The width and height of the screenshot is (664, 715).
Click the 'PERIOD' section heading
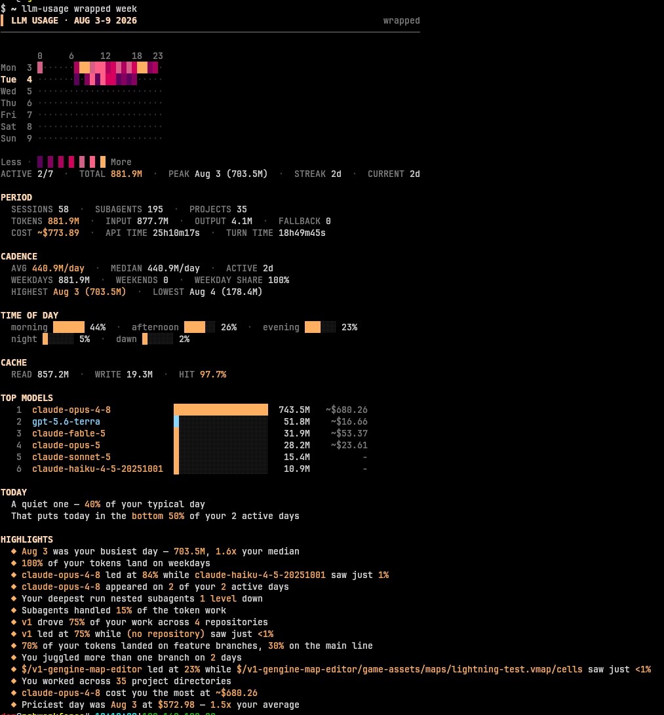16,197
